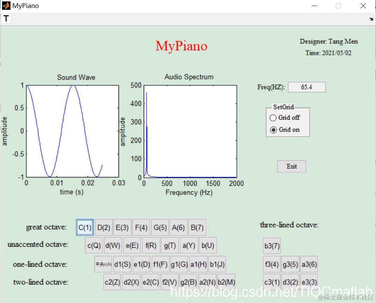Click the toolbar dock arrow icon
376x303 pixels.
tap(371, 19)
